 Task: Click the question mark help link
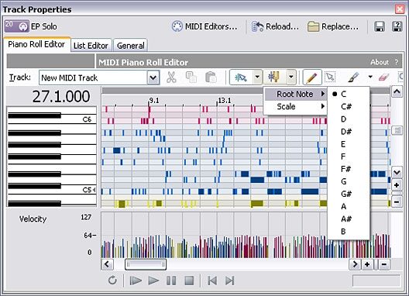397,62
